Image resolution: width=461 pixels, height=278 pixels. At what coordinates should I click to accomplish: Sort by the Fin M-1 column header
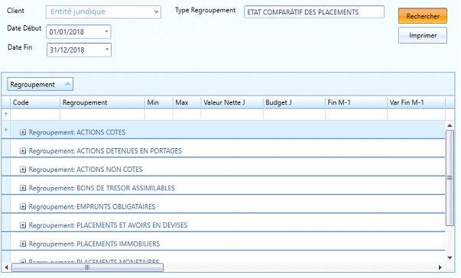(x=356, y=102)
